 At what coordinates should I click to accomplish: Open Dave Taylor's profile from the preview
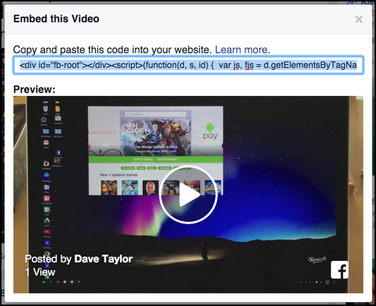click(x=103, y=259)
